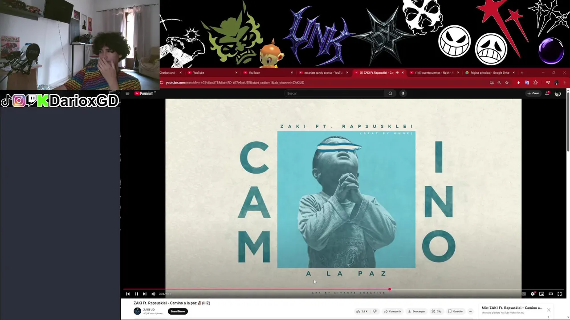This screenshot has width=570, height=320.
Task: Start voice search with the microphone
Action: (403, 93)
